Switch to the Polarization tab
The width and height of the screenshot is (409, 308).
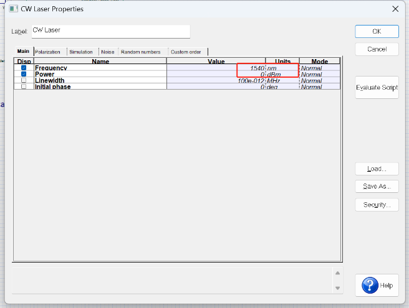[x=48, y=52]
